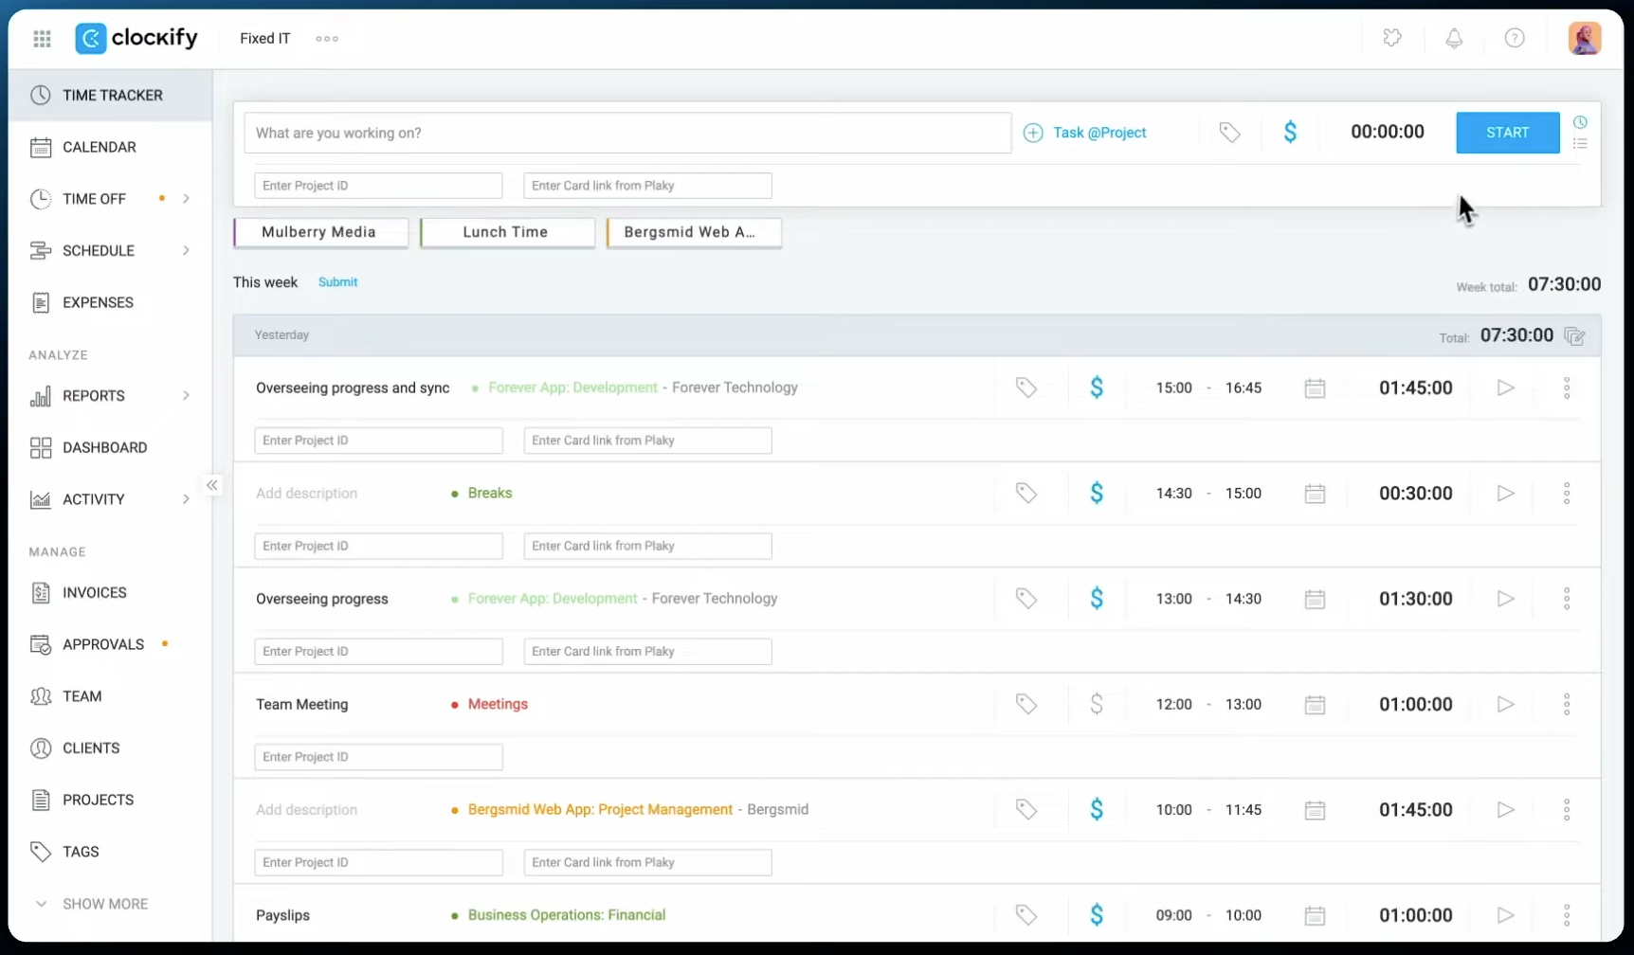The height and width of the screenshot is (955, 1634).
Task: Select the Mulberry Media quick entry
Action: click(320, 232)
